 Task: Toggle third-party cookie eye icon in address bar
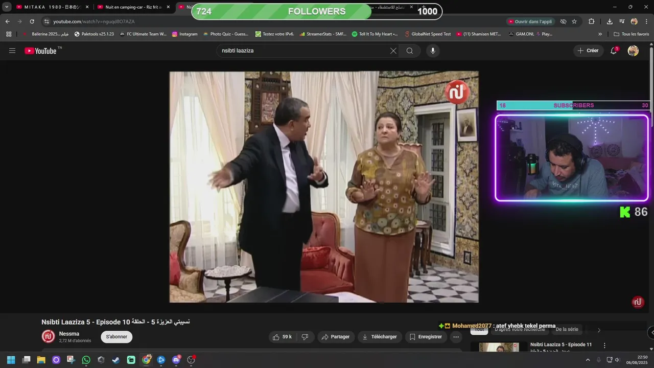pos(563,21)
